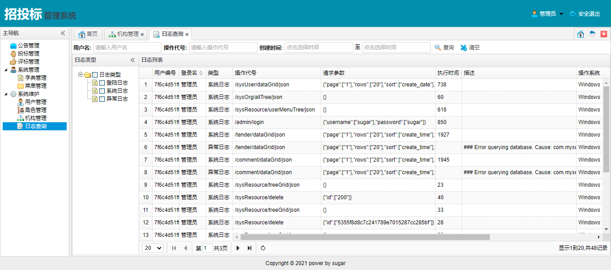
Task: Check the 登陆日志 checkbox
Action: coord(102,83)
